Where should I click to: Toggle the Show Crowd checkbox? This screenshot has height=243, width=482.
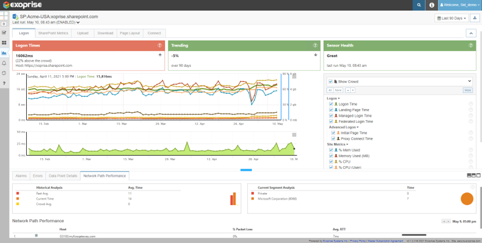pyautogui.click(x=330, y=81)
